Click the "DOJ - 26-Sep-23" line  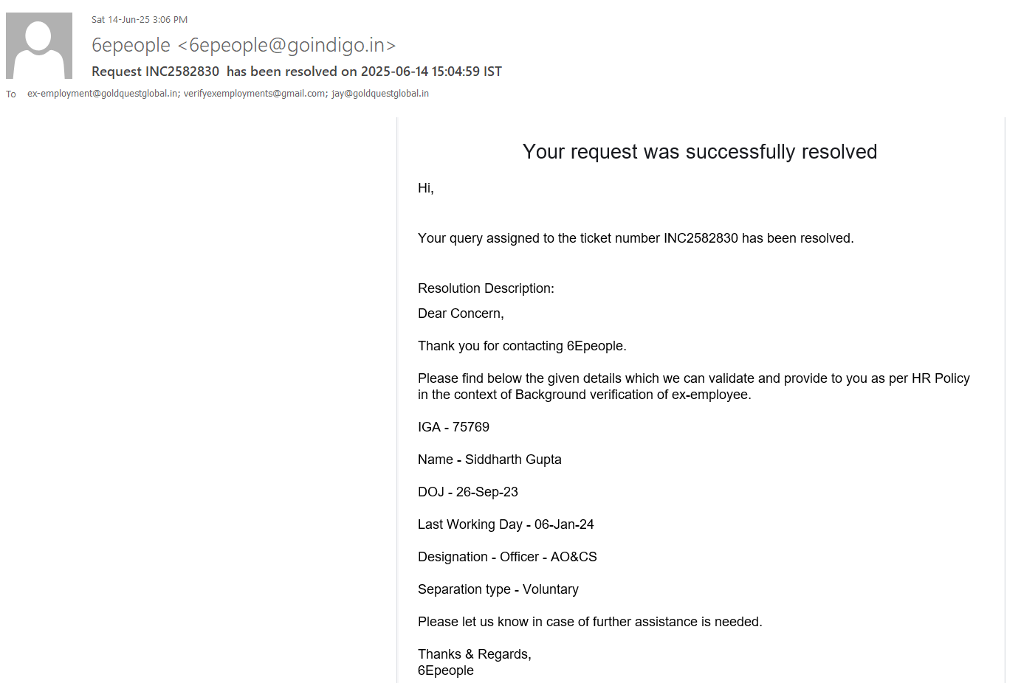pyautogui.click(x=468, y=492)
